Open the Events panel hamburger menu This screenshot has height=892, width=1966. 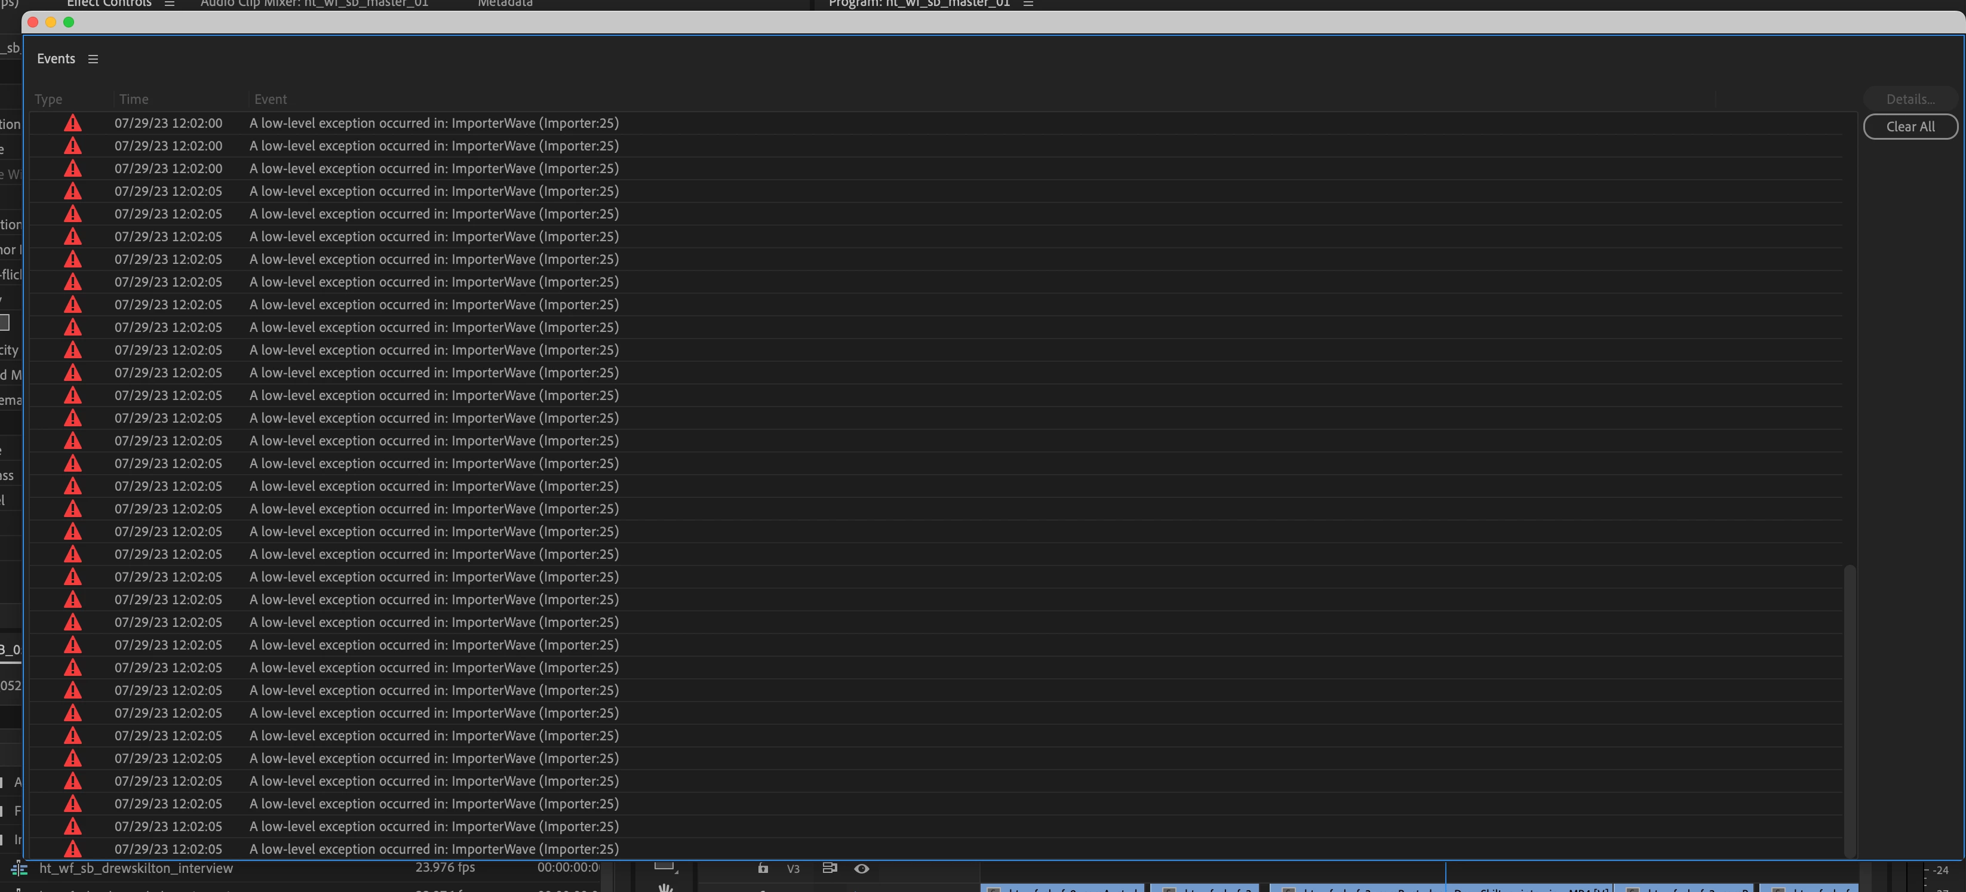pos(93,59)
